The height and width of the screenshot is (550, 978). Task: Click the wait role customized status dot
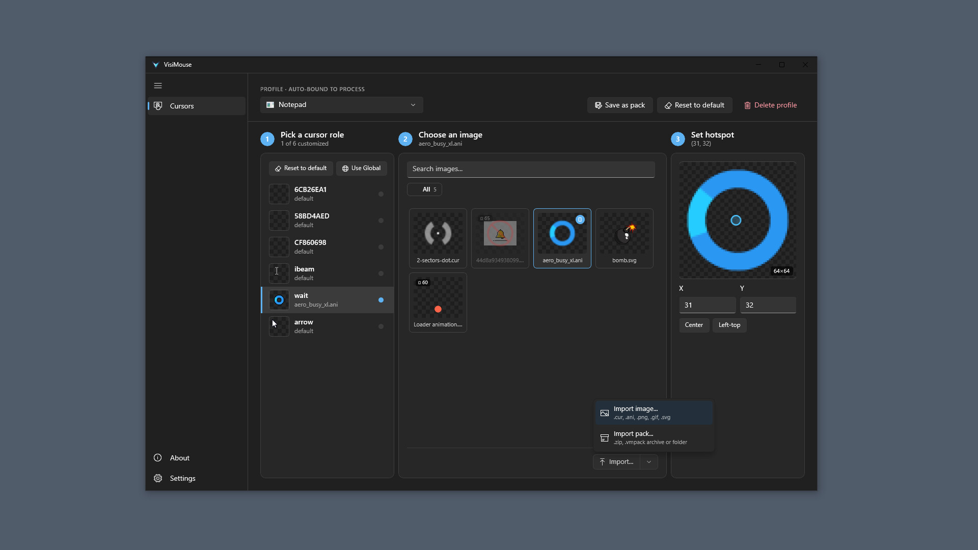click(x=381, y=300)
